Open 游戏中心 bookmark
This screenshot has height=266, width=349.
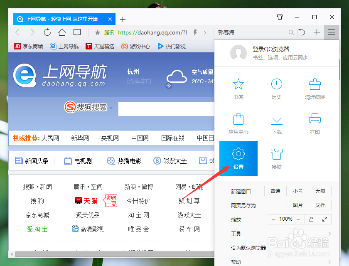[135, 46]
